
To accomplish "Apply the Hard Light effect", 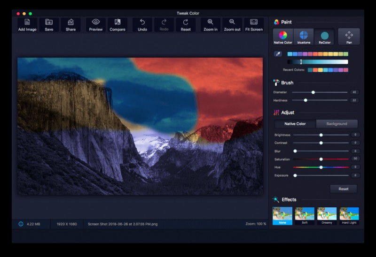I will [349, 216].
